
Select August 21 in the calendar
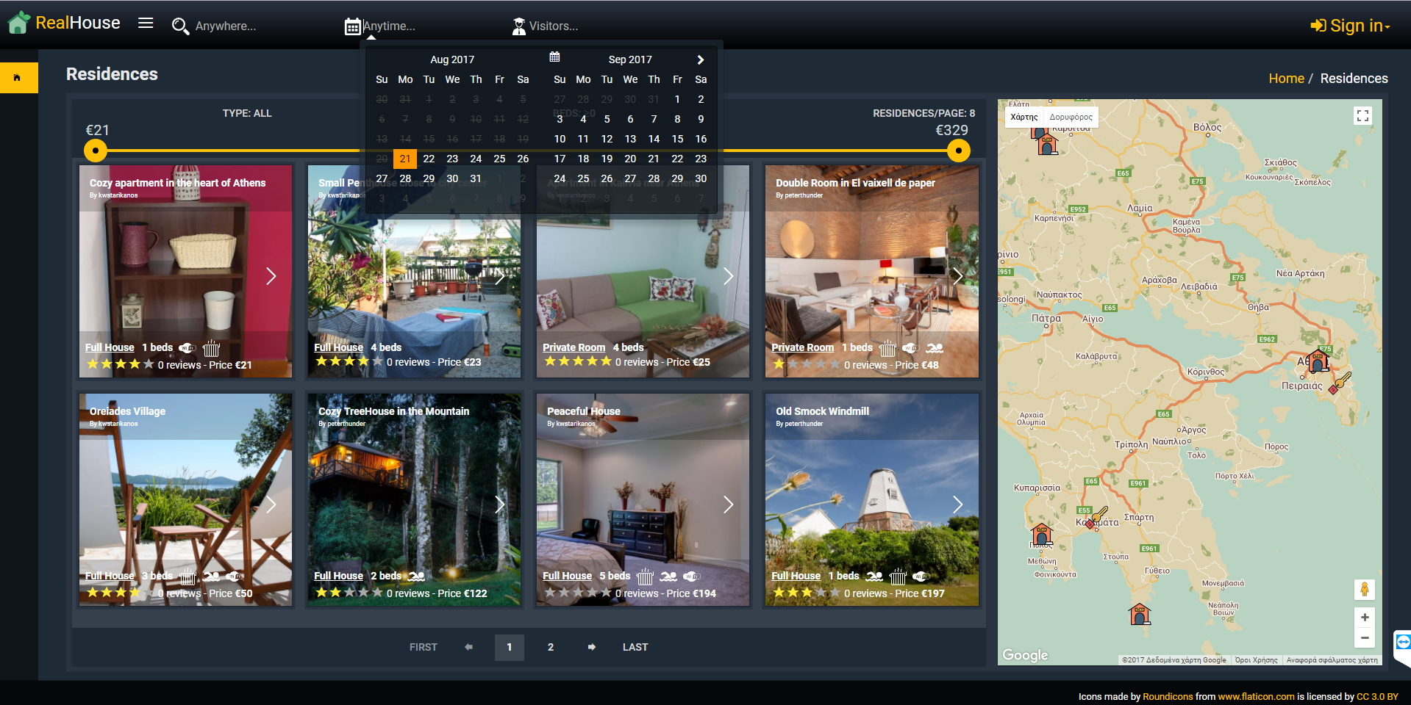405,159
